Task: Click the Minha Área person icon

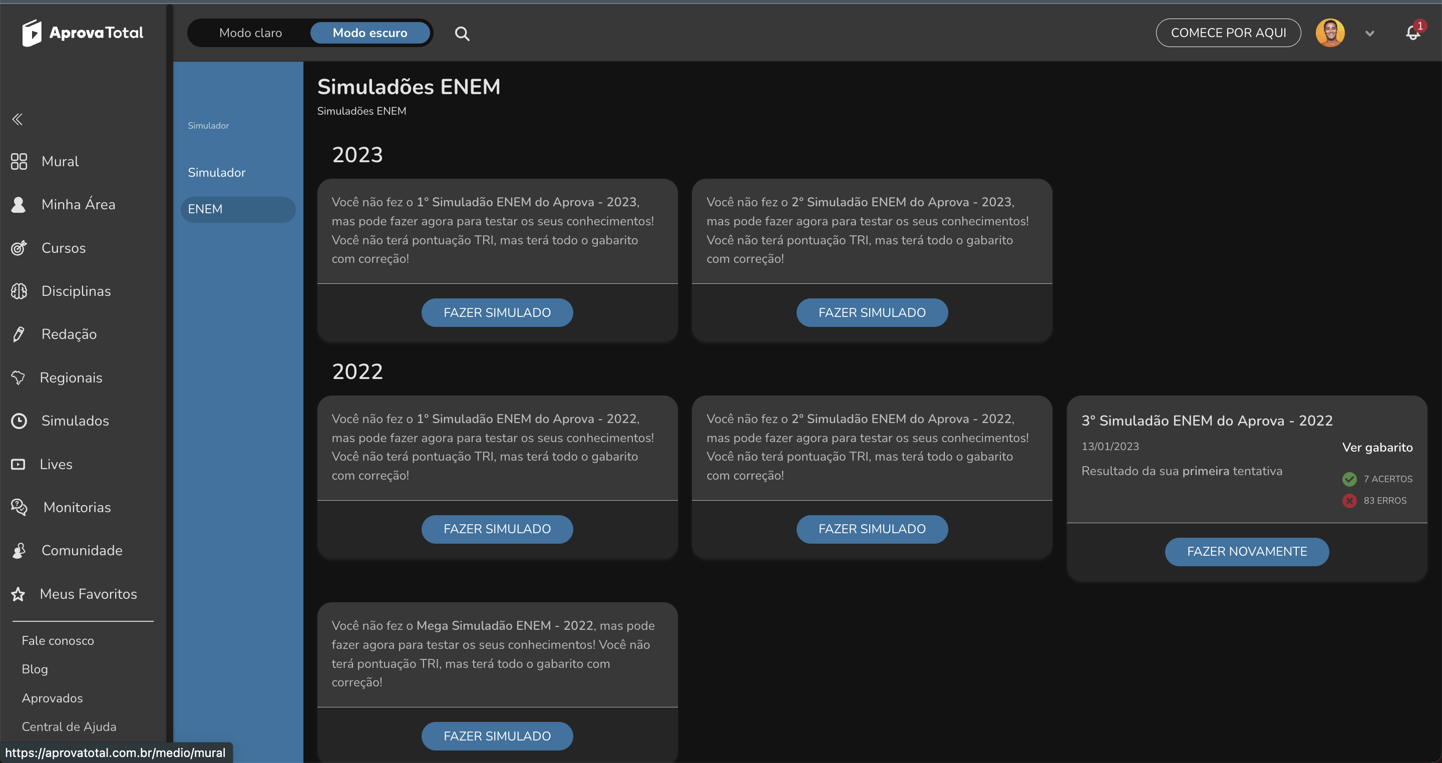Action: pos(19,205)
